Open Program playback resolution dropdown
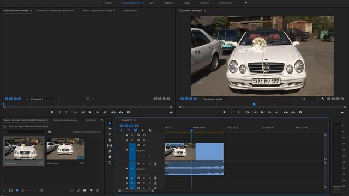 (310, 99)
